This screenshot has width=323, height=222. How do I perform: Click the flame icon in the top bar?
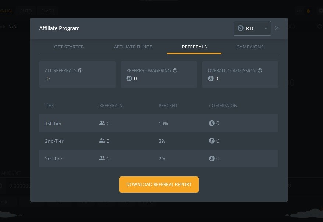coord(308,11)
